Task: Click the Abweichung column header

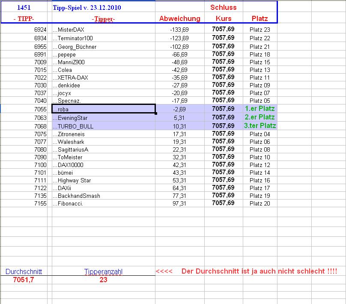Action: click(180, 18)
